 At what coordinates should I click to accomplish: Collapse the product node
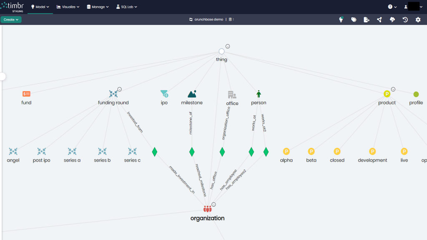393,89
